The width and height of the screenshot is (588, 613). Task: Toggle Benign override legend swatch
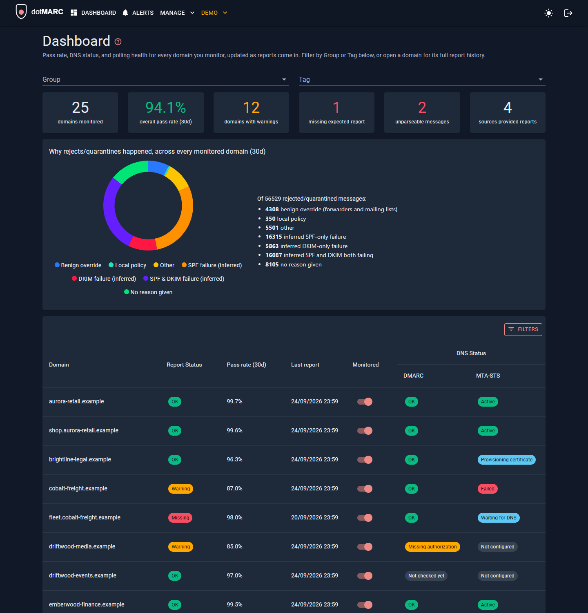[57, 265]
